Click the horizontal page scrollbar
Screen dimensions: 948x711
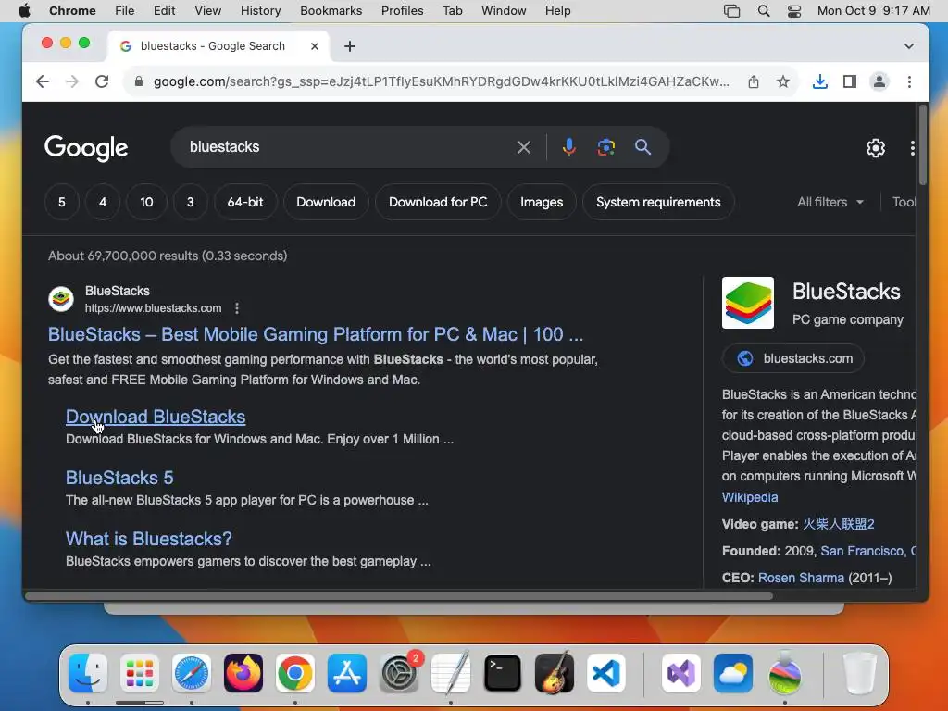click(399, 596)
